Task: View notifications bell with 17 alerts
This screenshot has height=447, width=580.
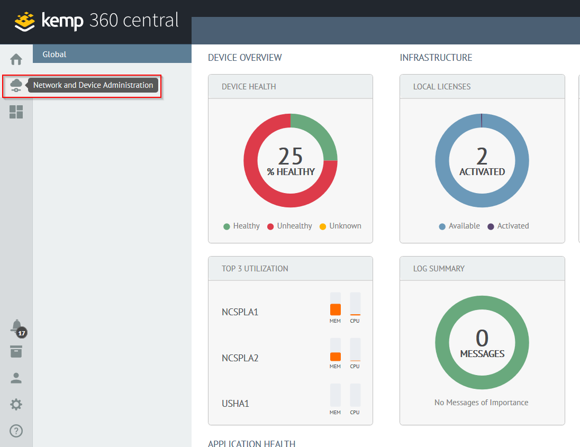Action: click(17, 328)
